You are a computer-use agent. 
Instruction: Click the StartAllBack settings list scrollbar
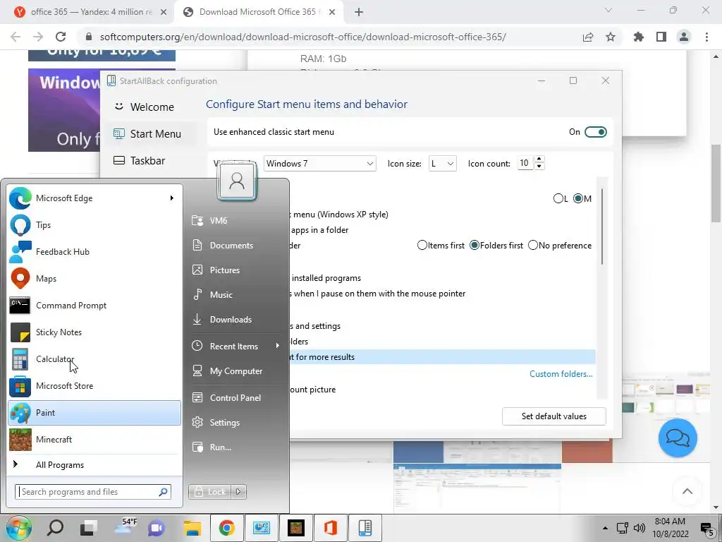pos(602,227)
